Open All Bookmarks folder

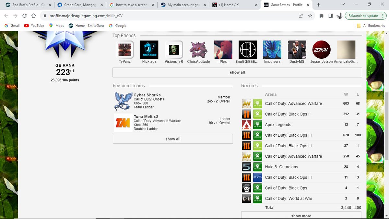[371, 26]
